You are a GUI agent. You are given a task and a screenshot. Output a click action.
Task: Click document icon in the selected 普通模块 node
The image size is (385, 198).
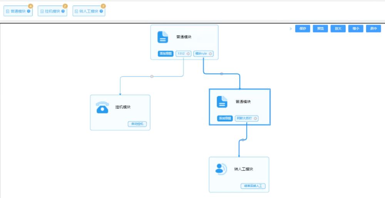tap(222, 102)
